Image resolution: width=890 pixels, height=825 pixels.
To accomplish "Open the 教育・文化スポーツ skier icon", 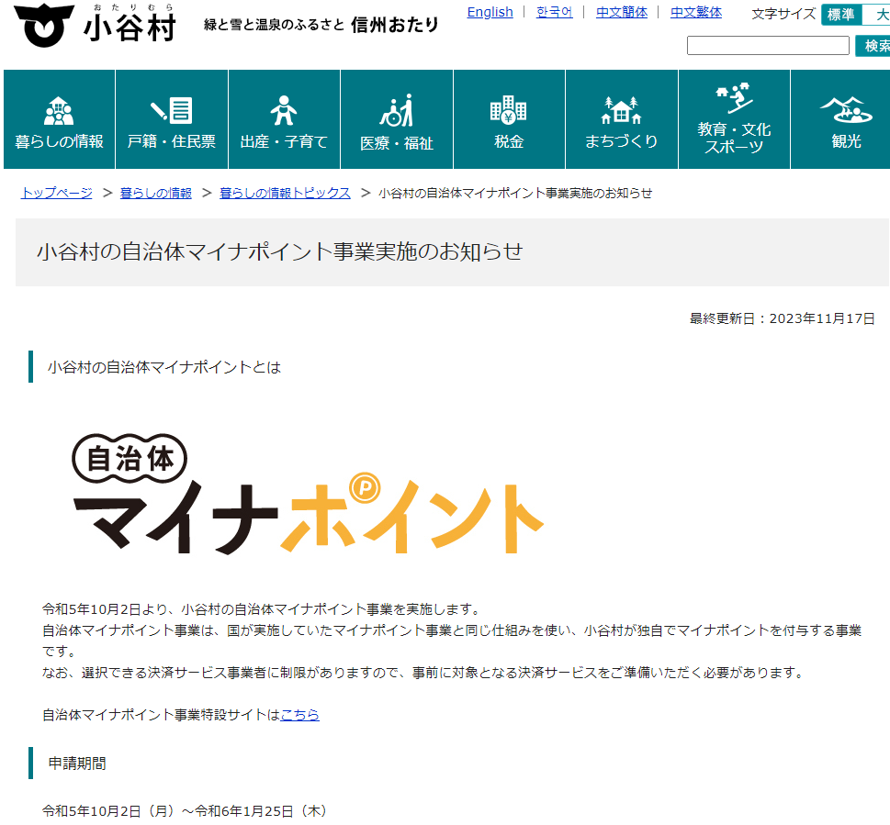I will point(734,97).
